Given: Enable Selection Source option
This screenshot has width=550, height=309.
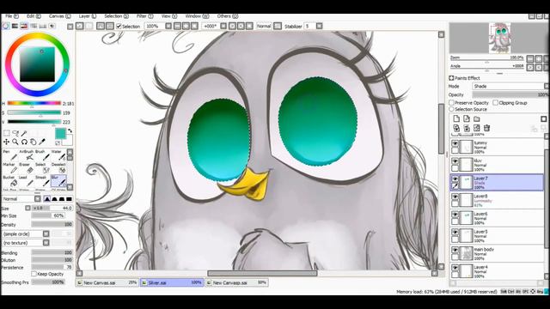Looking at the screenshot, I should click(x=452, y=109).
